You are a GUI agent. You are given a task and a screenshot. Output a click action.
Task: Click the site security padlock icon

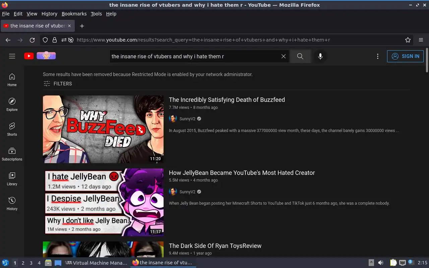coord(55,40)
